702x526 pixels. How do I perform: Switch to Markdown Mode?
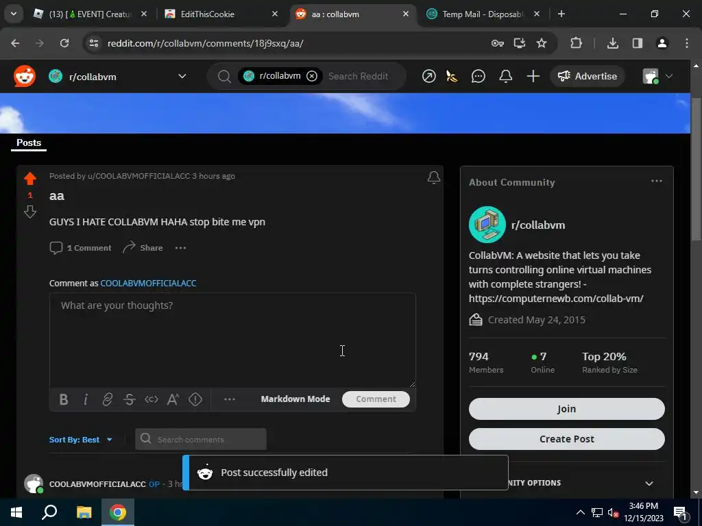295,399
